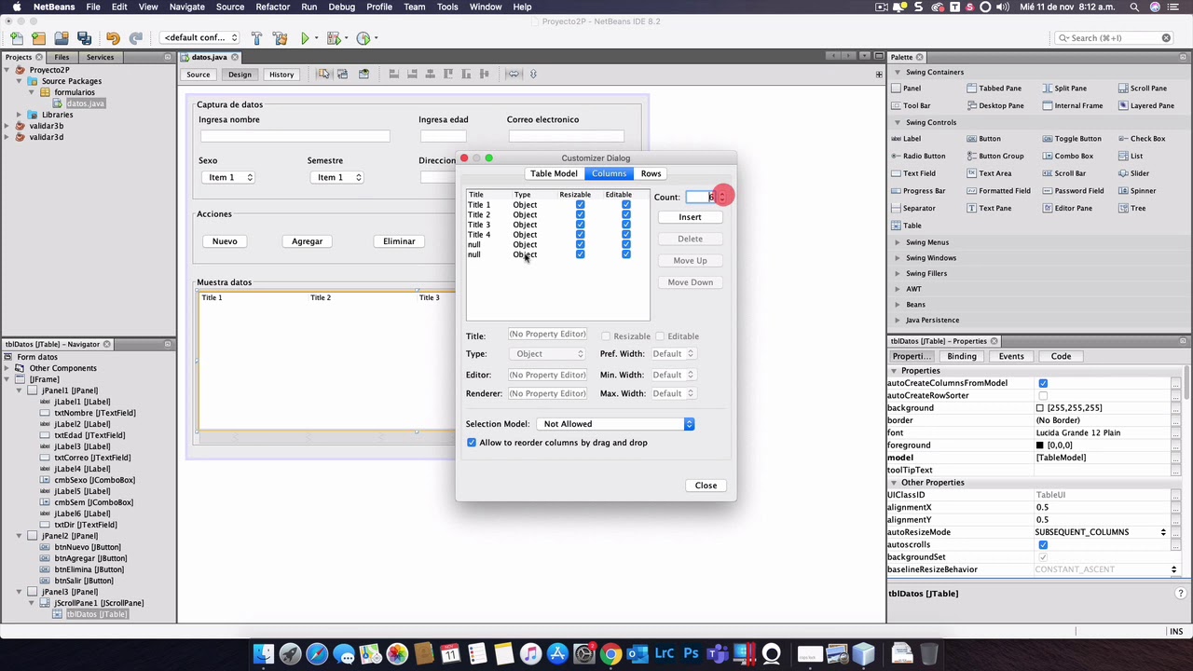Toggle the Editable checkbox for Title 1
1193x671 pixels.
tap(625, 205)
